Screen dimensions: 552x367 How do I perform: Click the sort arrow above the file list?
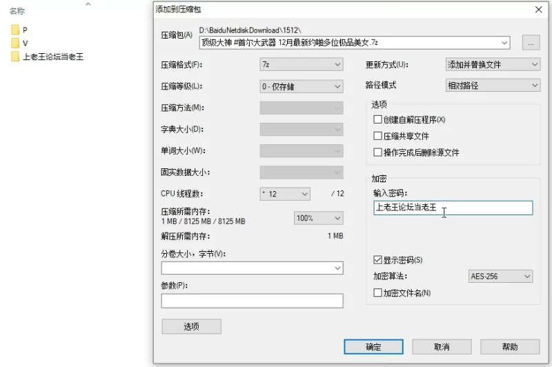coord(88,4)
